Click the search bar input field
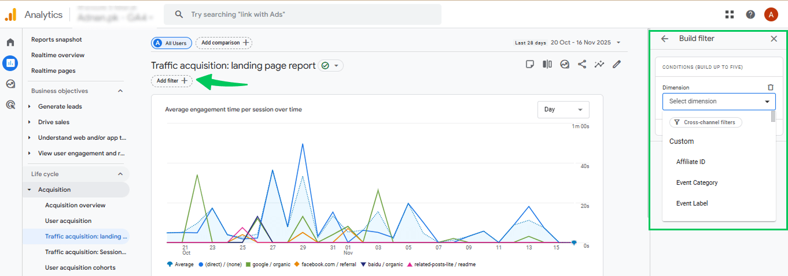Viewport: 788px width, 276px height. pos(307,14)
